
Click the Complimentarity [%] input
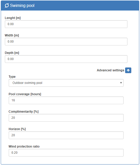click(x=66, y=118)
